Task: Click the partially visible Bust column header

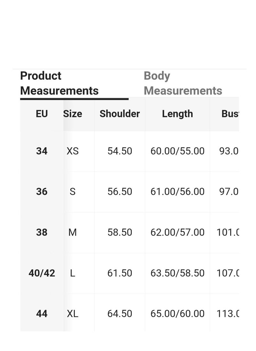Action: (230, 114)
